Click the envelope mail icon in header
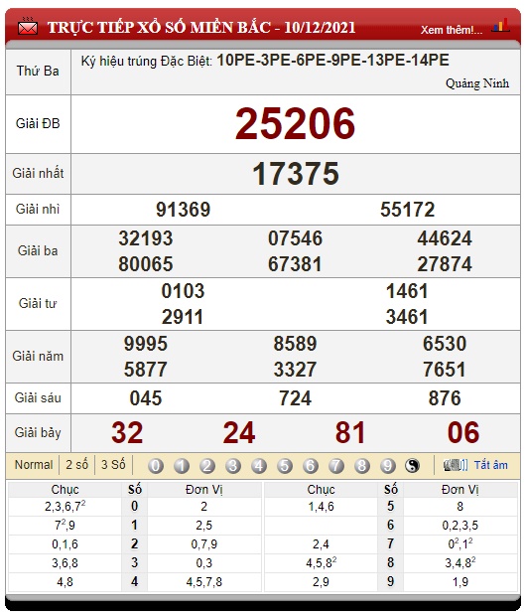The width and height of the screenshot is (525, 616). point(28,27)
